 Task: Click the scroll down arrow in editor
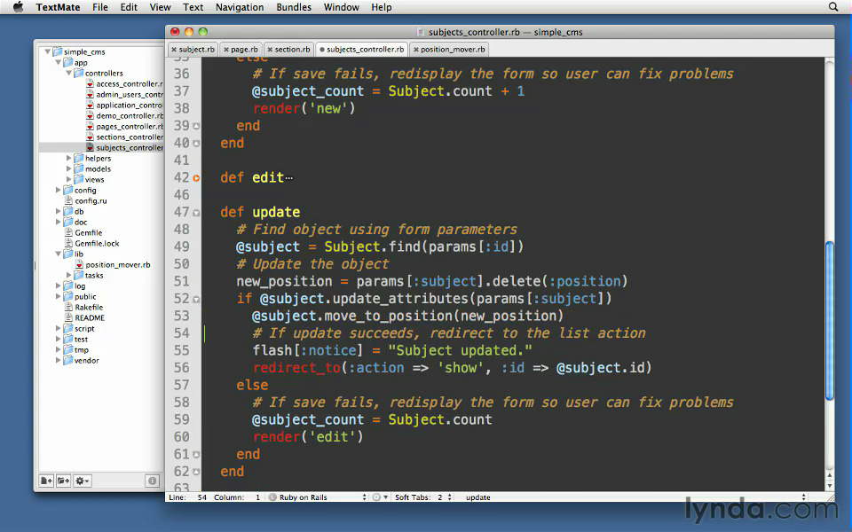[829, 487]
